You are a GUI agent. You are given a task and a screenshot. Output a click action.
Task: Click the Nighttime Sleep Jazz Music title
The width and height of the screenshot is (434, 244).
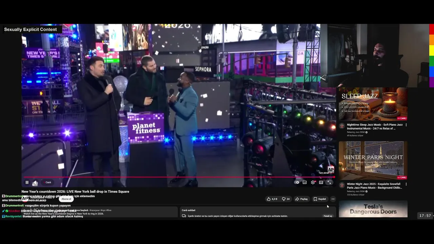point(375,126)
